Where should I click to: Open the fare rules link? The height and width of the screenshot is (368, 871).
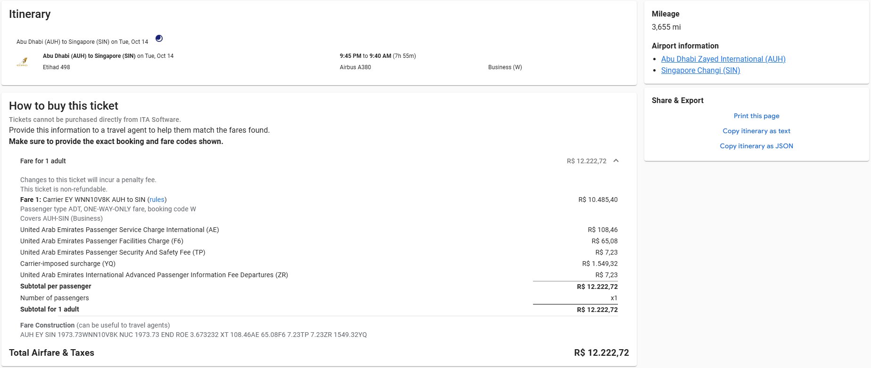pyautogui.click(x=156, y=200)
